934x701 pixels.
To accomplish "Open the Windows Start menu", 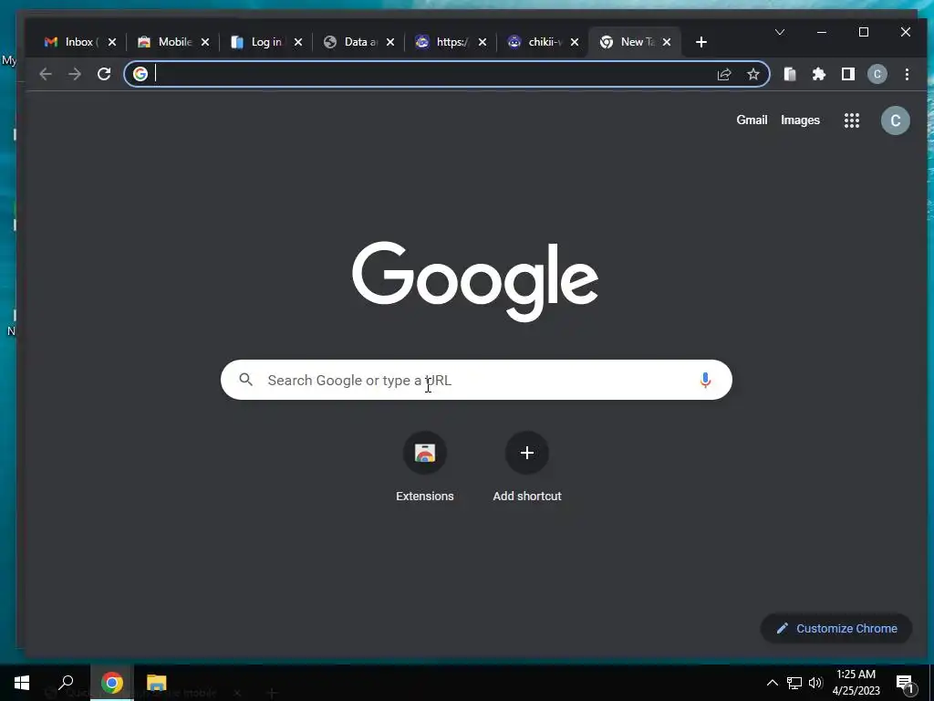I will click(22, 683).
